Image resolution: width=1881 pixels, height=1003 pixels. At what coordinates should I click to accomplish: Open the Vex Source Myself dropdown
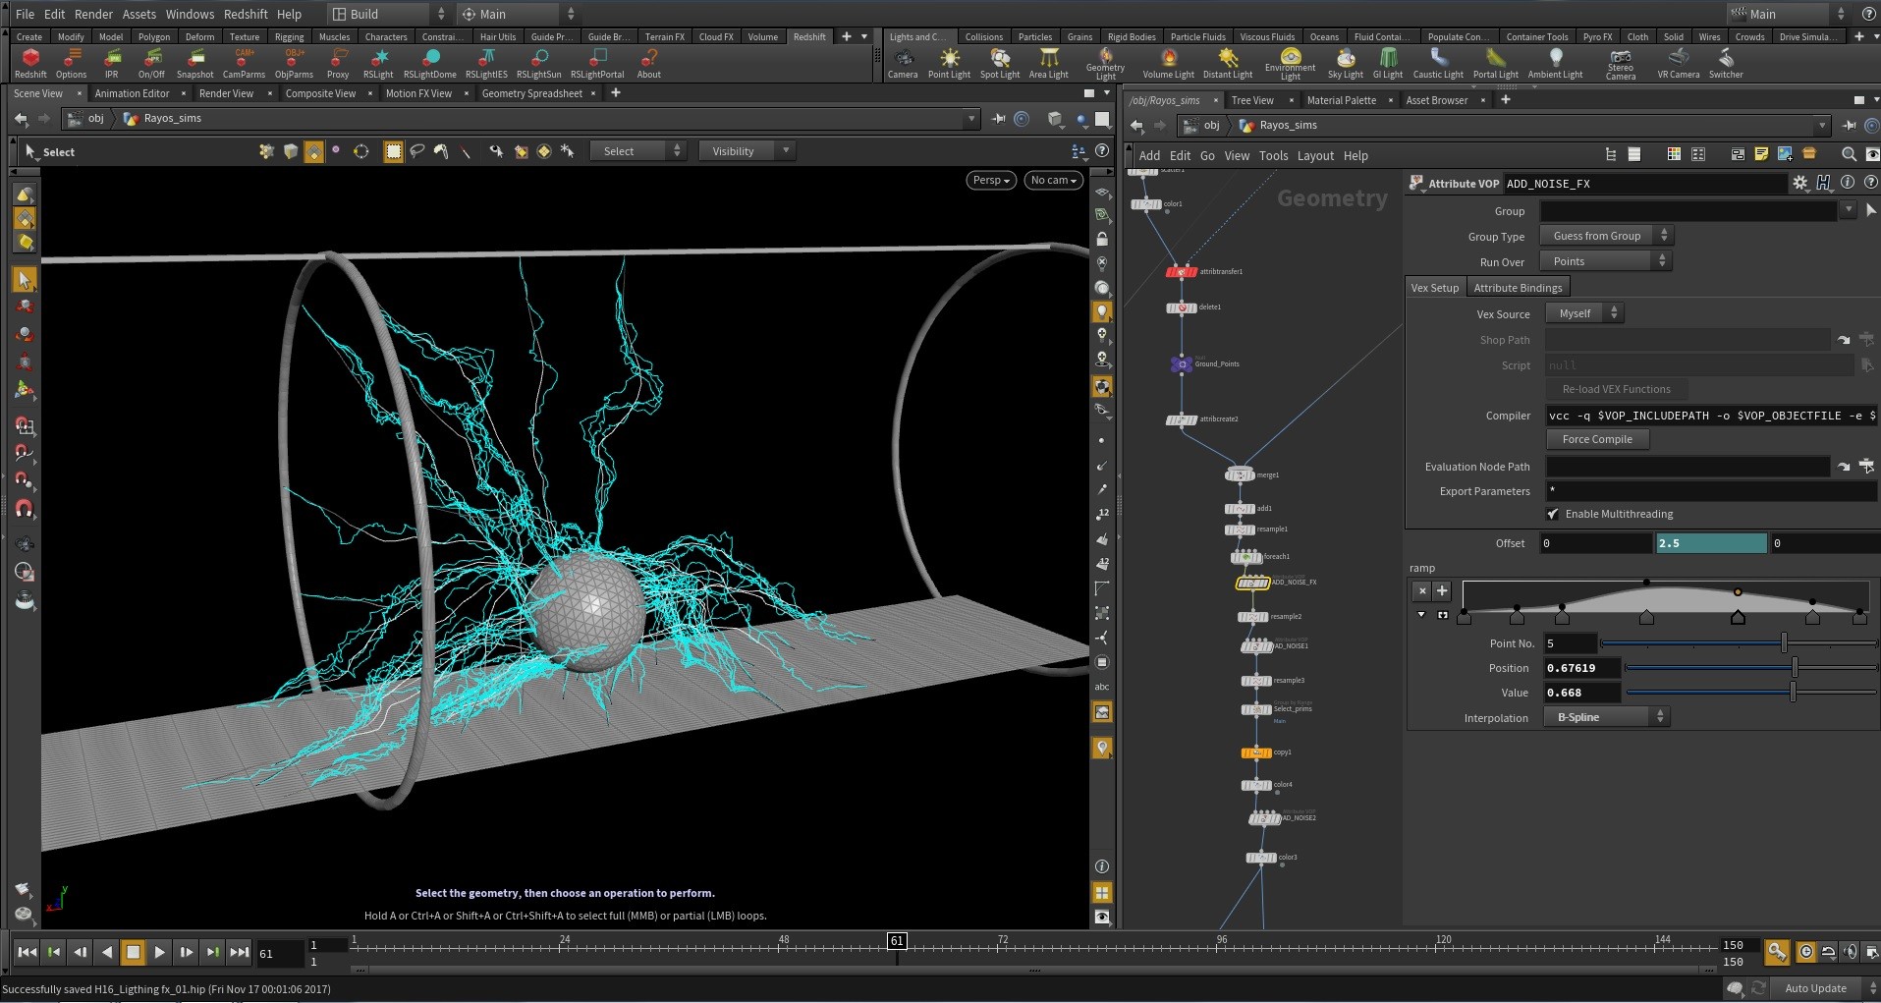[x=1584, y=313]
